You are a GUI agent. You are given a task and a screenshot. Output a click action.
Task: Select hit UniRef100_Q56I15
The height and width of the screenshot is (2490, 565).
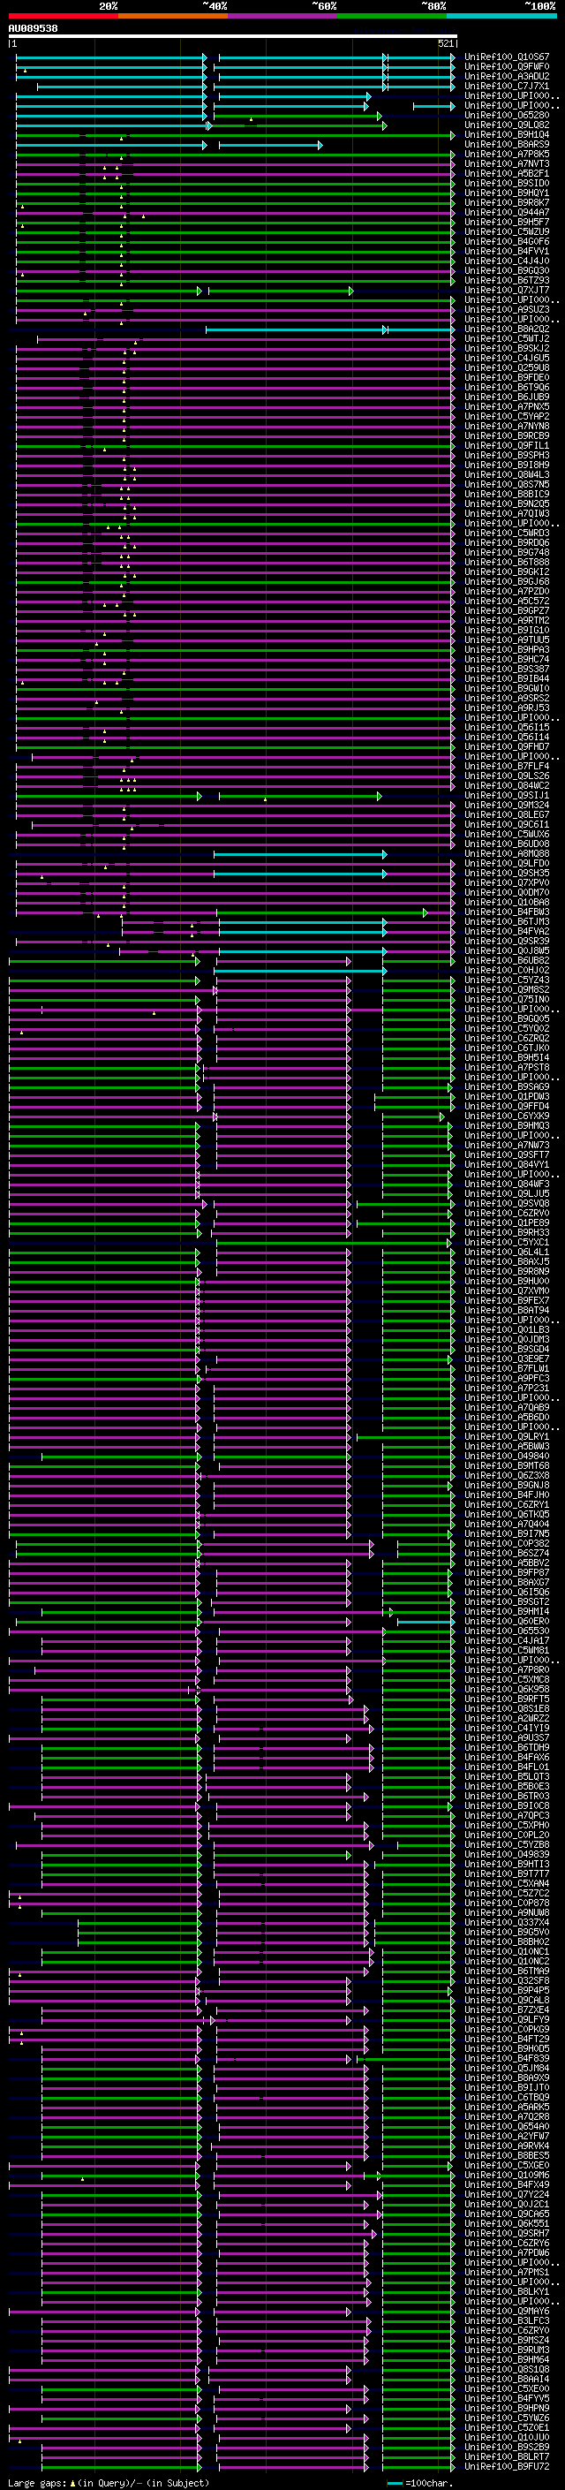tap(507, 727)
